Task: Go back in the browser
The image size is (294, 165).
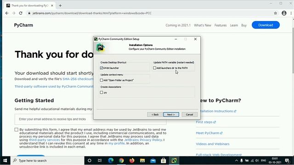Action: [x=7, y=13]
